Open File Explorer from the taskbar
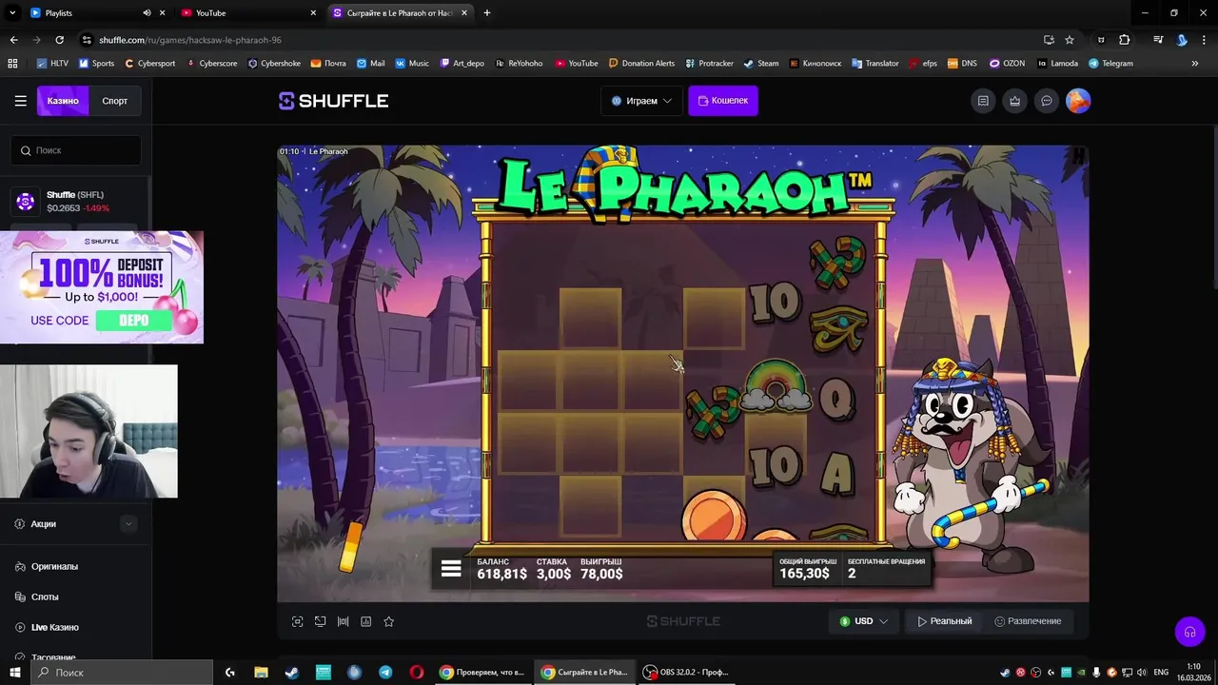The width and height of the screenshot is (1218, 685). point(261,672)
